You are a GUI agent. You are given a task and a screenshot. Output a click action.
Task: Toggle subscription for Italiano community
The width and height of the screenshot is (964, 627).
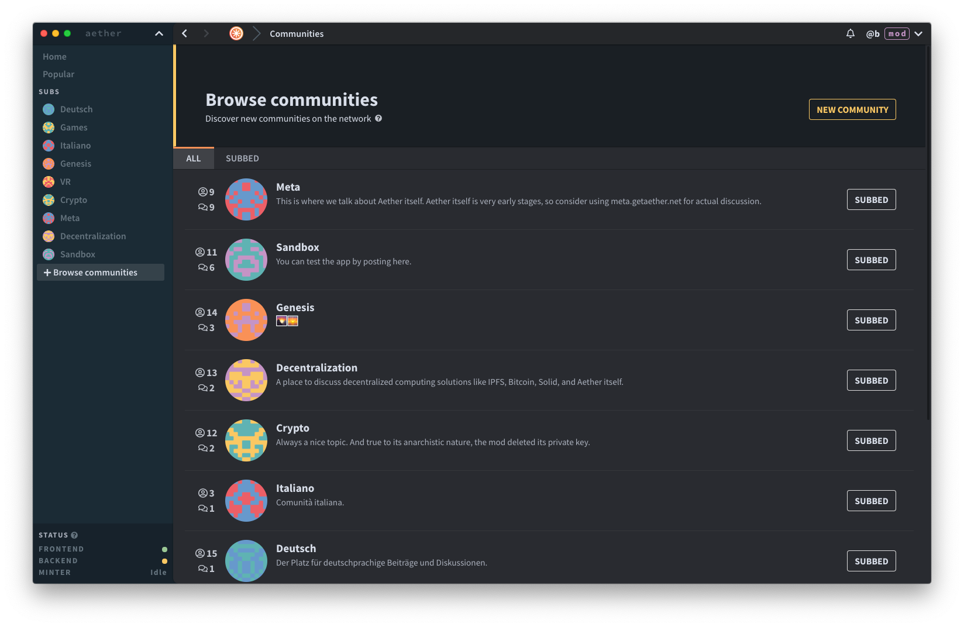(x=871, y=501)
